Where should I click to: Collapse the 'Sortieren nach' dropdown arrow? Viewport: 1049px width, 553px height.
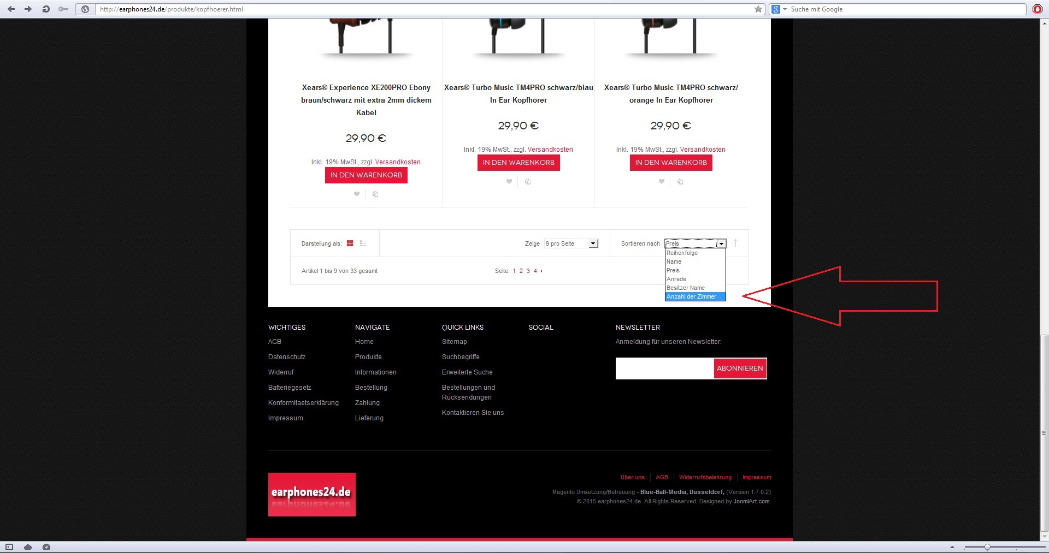[721, 243]
